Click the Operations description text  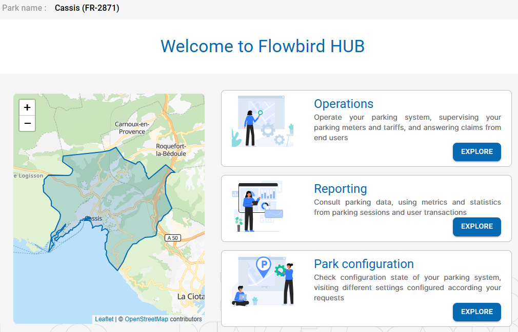click(407, 127)
